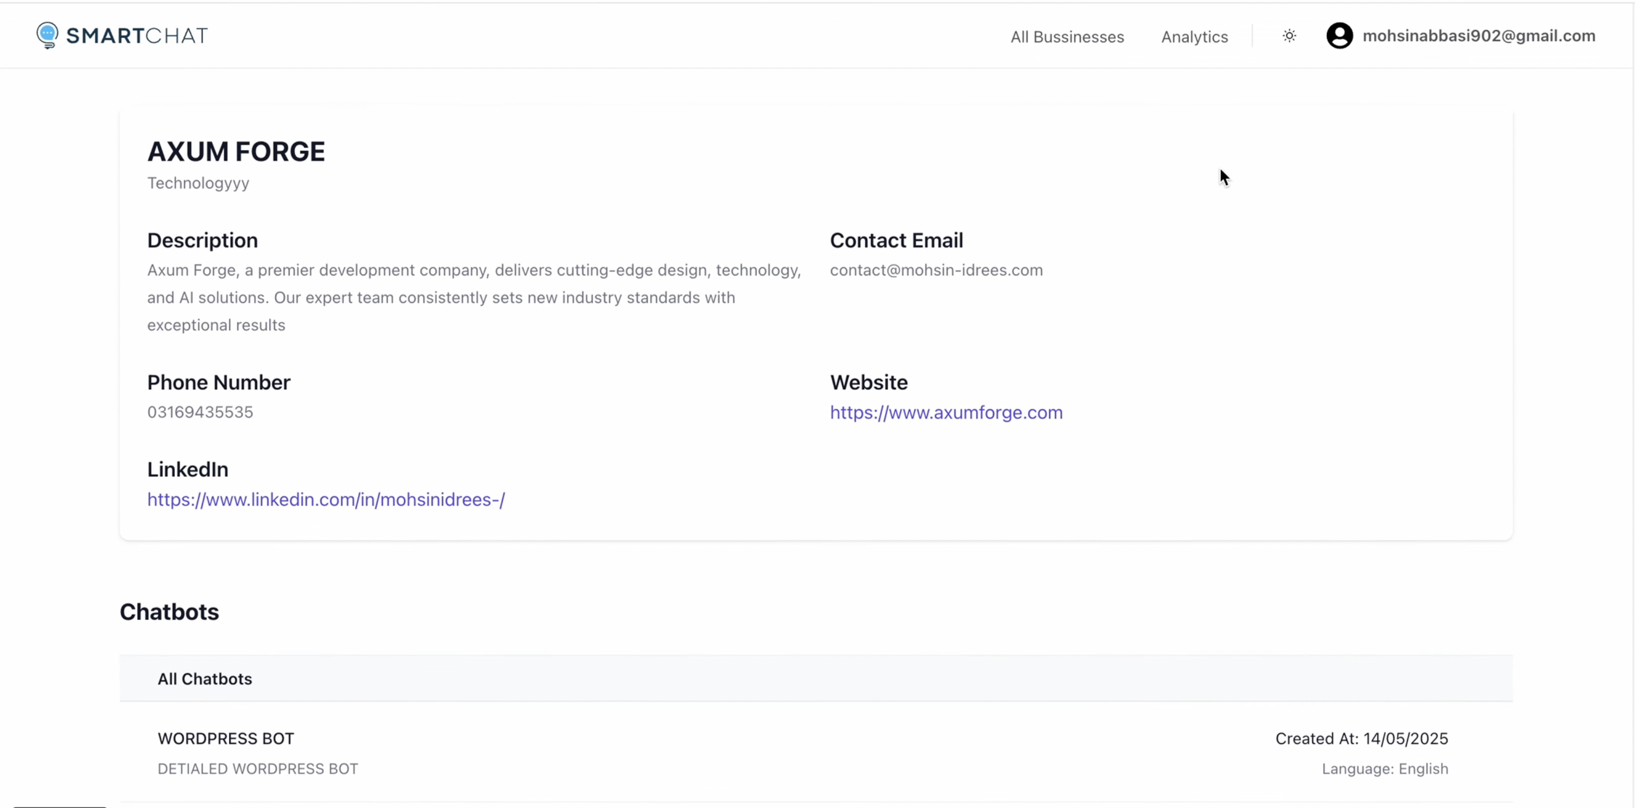
Task: Click the Description paragraph text
Action: (x=473, y=298)
